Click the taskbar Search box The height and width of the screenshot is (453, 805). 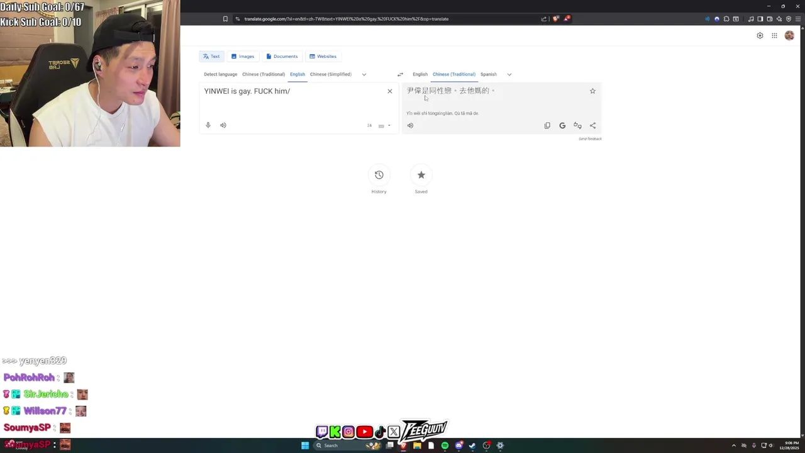[347, 445]
